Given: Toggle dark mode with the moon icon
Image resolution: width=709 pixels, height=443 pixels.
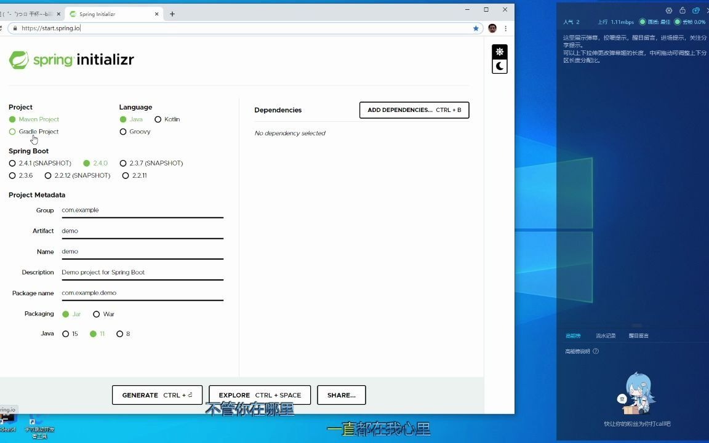Looking at the screenshot, I should point(500,66).
